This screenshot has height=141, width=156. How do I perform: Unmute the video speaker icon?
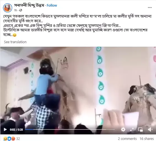[150, 129]
